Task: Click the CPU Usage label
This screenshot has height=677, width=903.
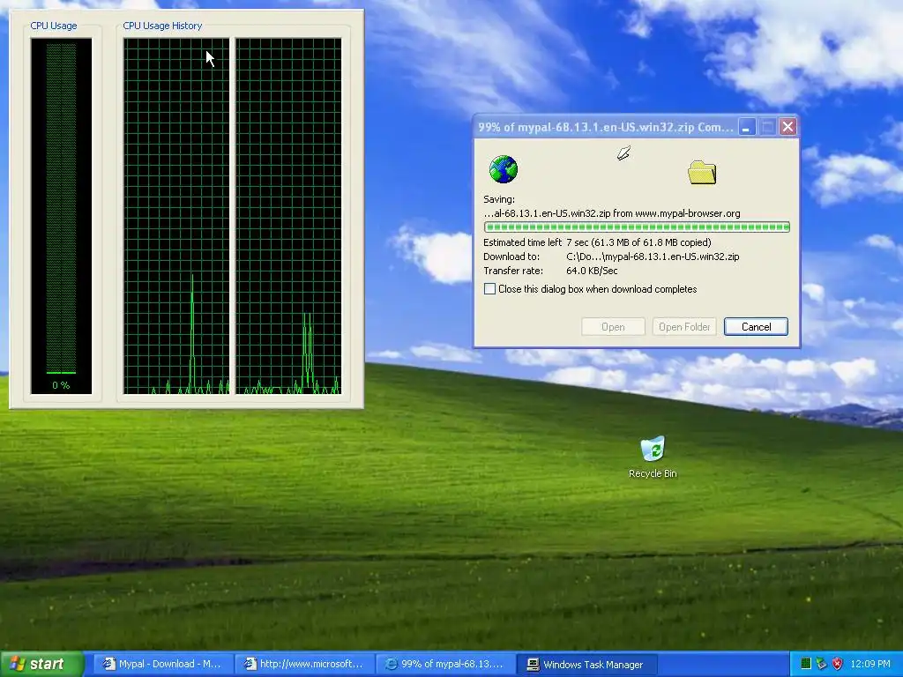Action: [54, 26]
